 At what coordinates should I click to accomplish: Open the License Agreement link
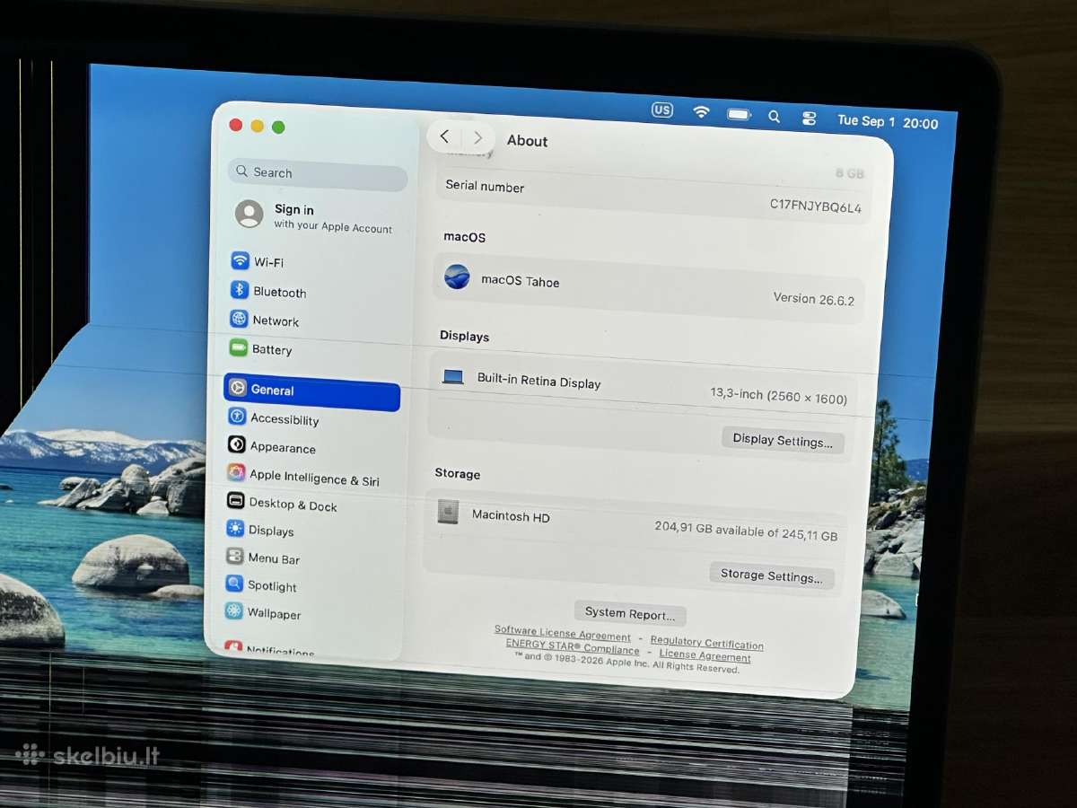(705, 655)
